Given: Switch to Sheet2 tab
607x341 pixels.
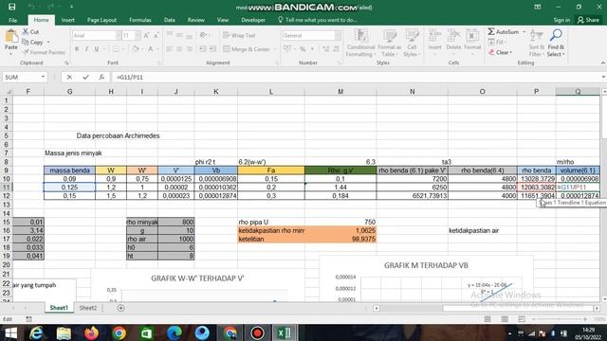Looking at the screenshot, I should tap(88, 308).
